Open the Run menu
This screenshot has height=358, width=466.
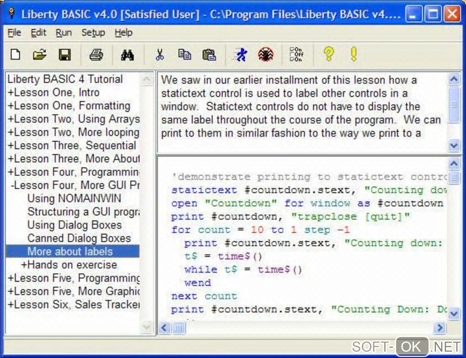(x=64, y=33)
